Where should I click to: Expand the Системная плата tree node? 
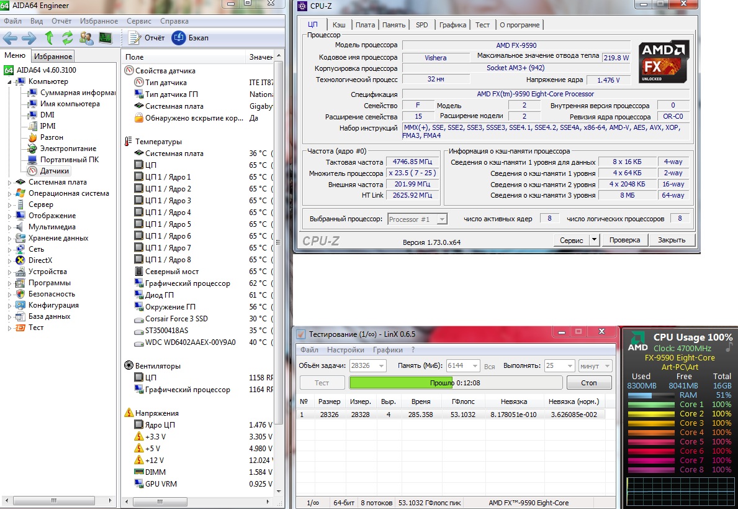9,182
